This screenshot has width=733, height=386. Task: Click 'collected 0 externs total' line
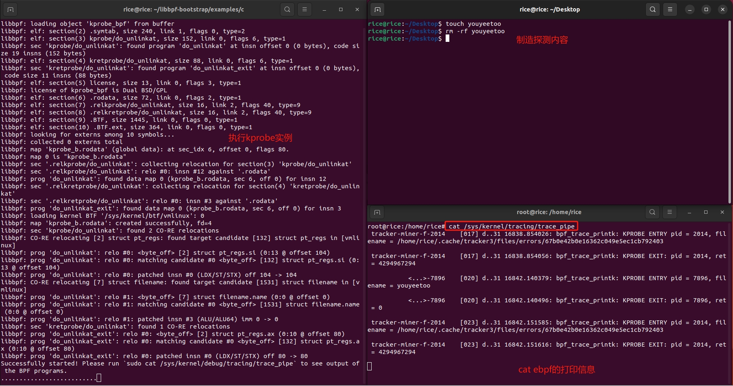point(62,142)
